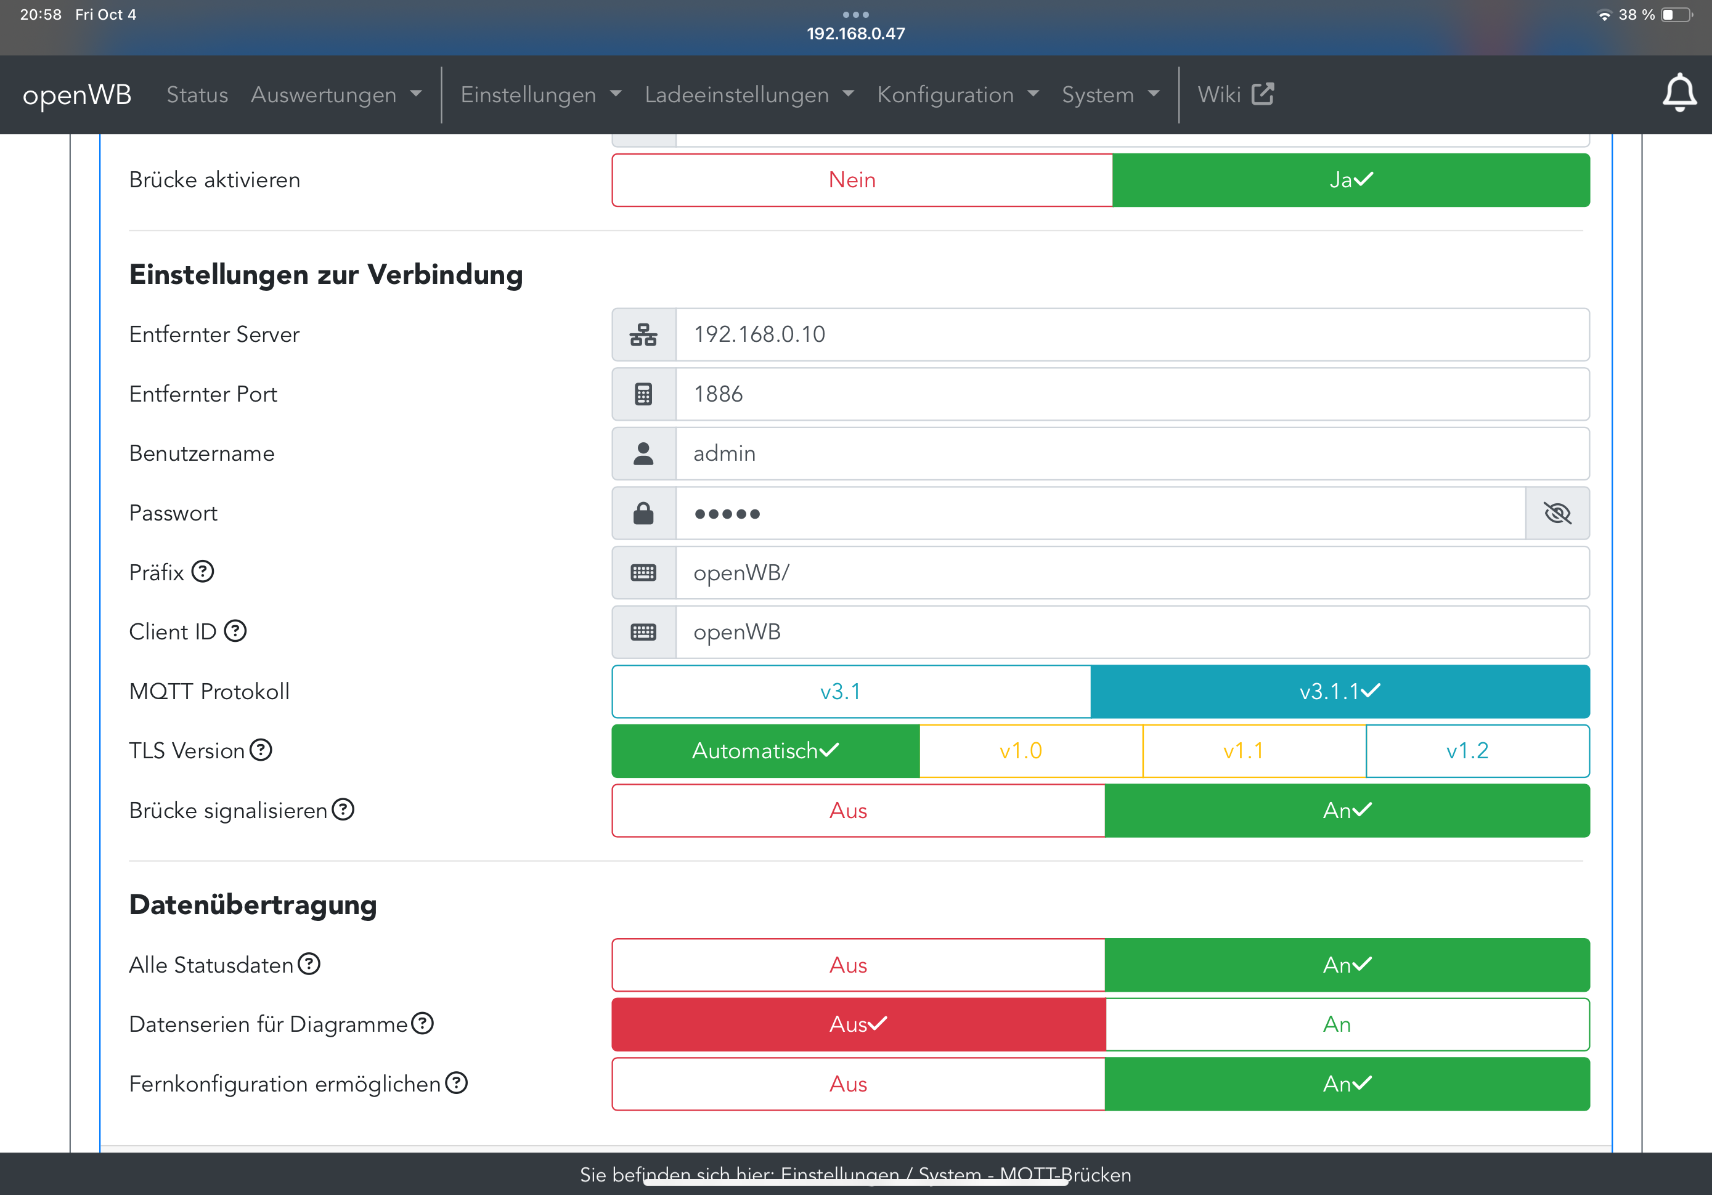Click the help icon next to Client ID
Screen dimensions: 1712x1195
tap(235, 631)
